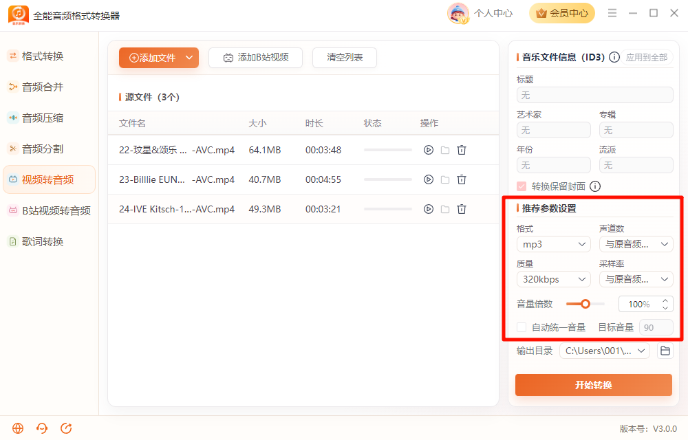
Task: Switch to 音频分割 in sidebar
Action: coord(49,148)
